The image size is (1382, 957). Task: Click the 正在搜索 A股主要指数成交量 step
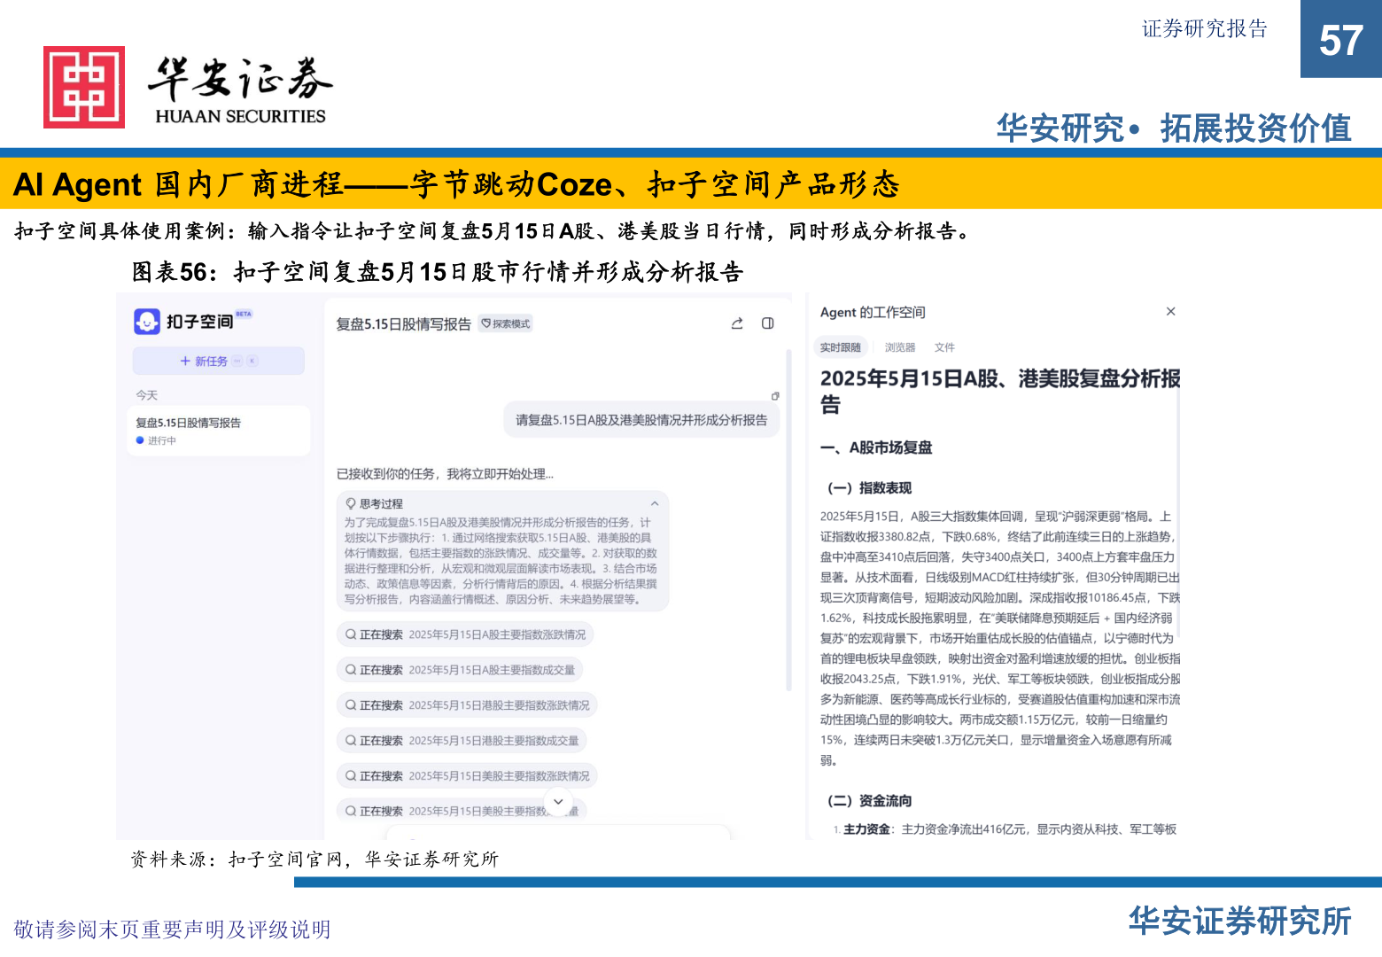[x=460, y=670]
